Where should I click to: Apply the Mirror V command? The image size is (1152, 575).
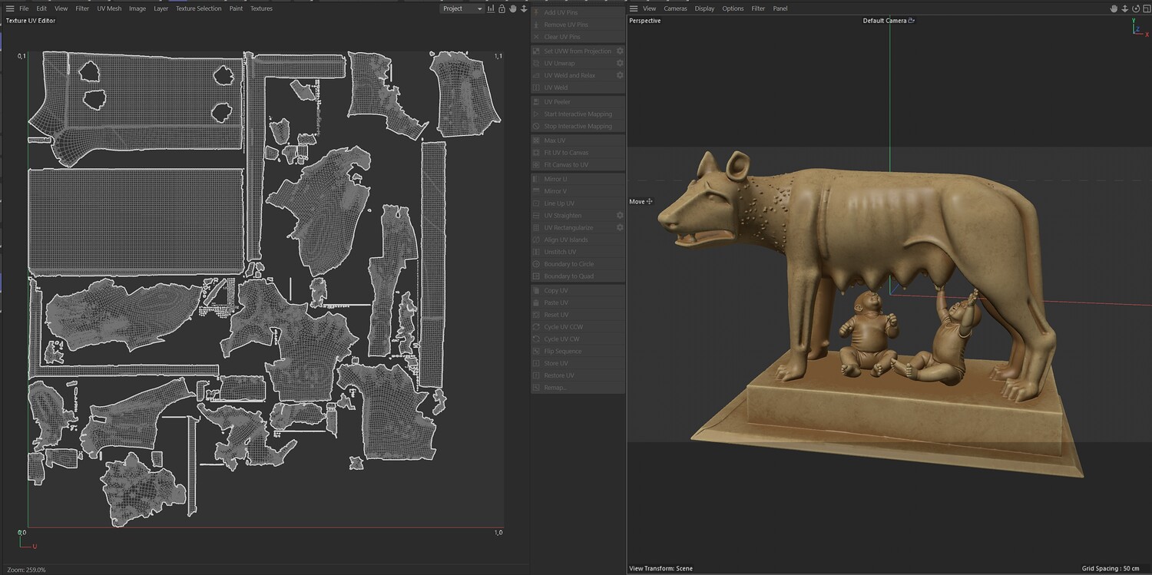578,191
